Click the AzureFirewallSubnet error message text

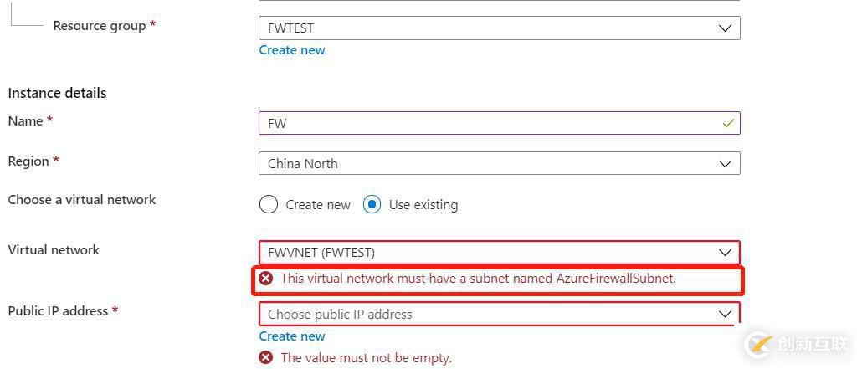[x=478, y=279]
